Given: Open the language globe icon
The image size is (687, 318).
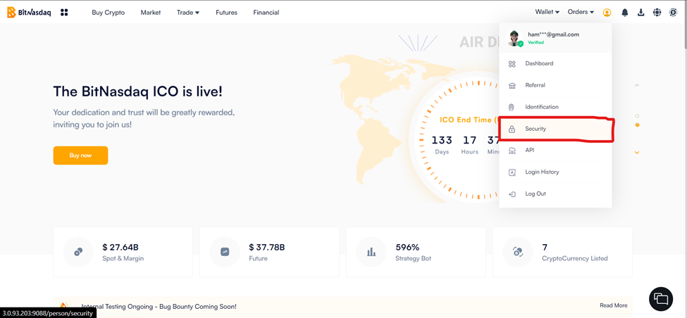Looking at the screenshot, I should (657, 12).
